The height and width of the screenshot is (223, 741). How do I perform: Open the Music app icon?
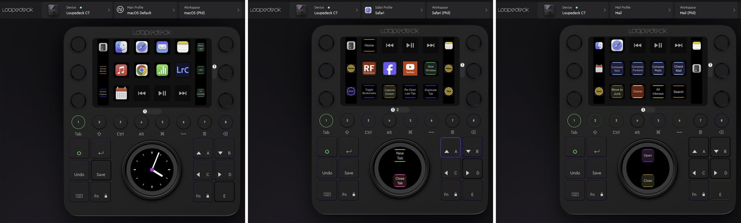121,70
